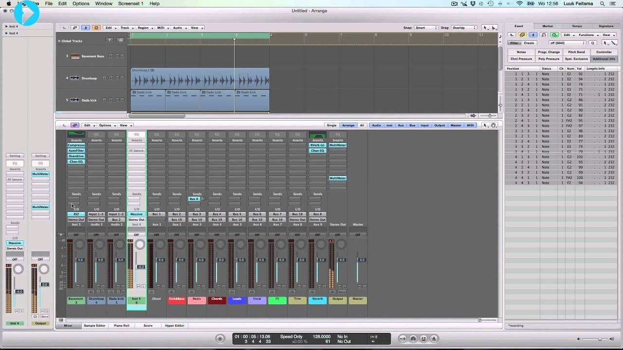Expand the Global Tracks disclosure triangle
623x350 pixels.
pos(59,41)
